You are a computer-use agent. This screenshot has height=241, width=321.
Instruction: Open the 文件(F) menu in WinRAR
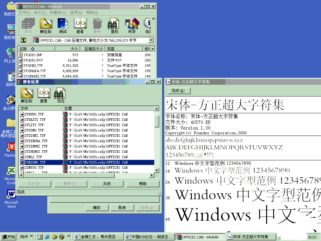24,13
